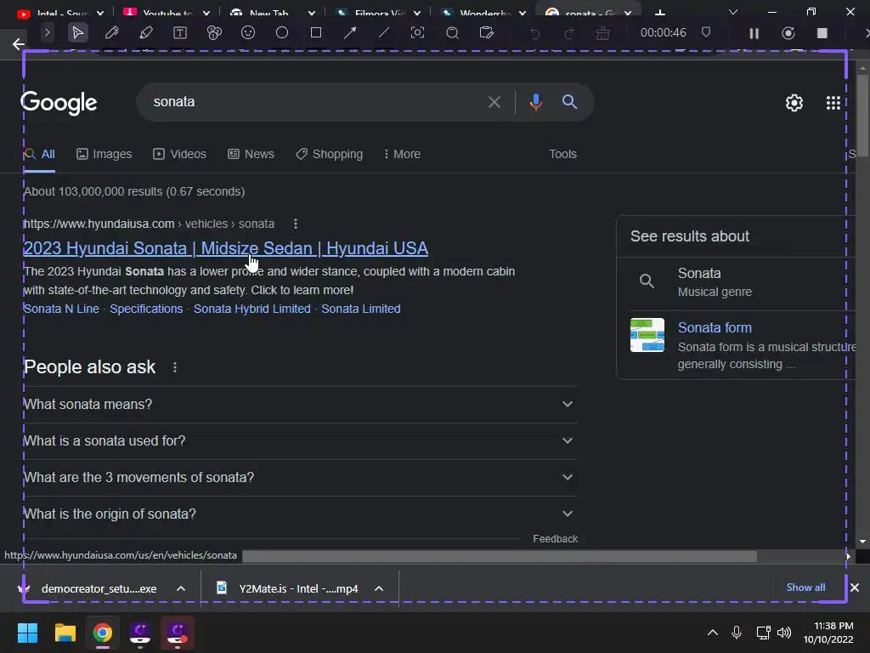Viewport: 870px width, 653px height.
Task: Click the magnifier zoom tool
Action: (452, 33)
